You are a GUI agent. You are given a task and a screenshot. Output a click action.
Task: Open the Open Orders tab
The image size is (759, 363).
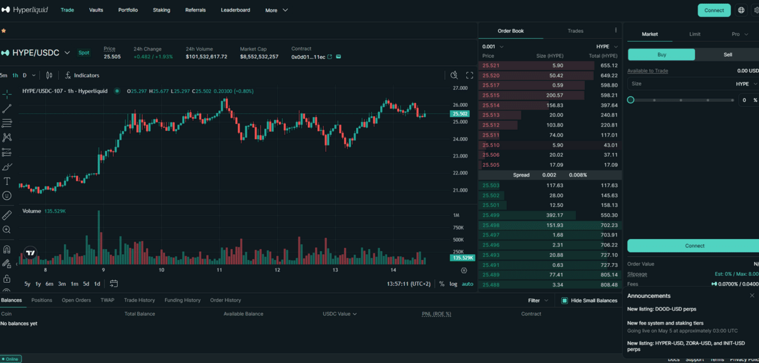coord(76,300)
